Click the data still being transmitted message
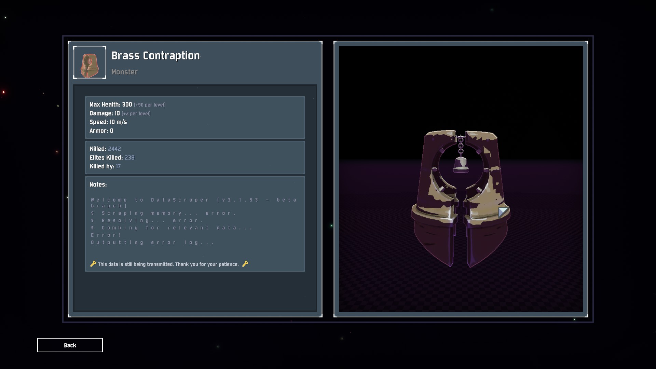The height and width of the screenshot is (369, 656). click(x=168, y=264)
